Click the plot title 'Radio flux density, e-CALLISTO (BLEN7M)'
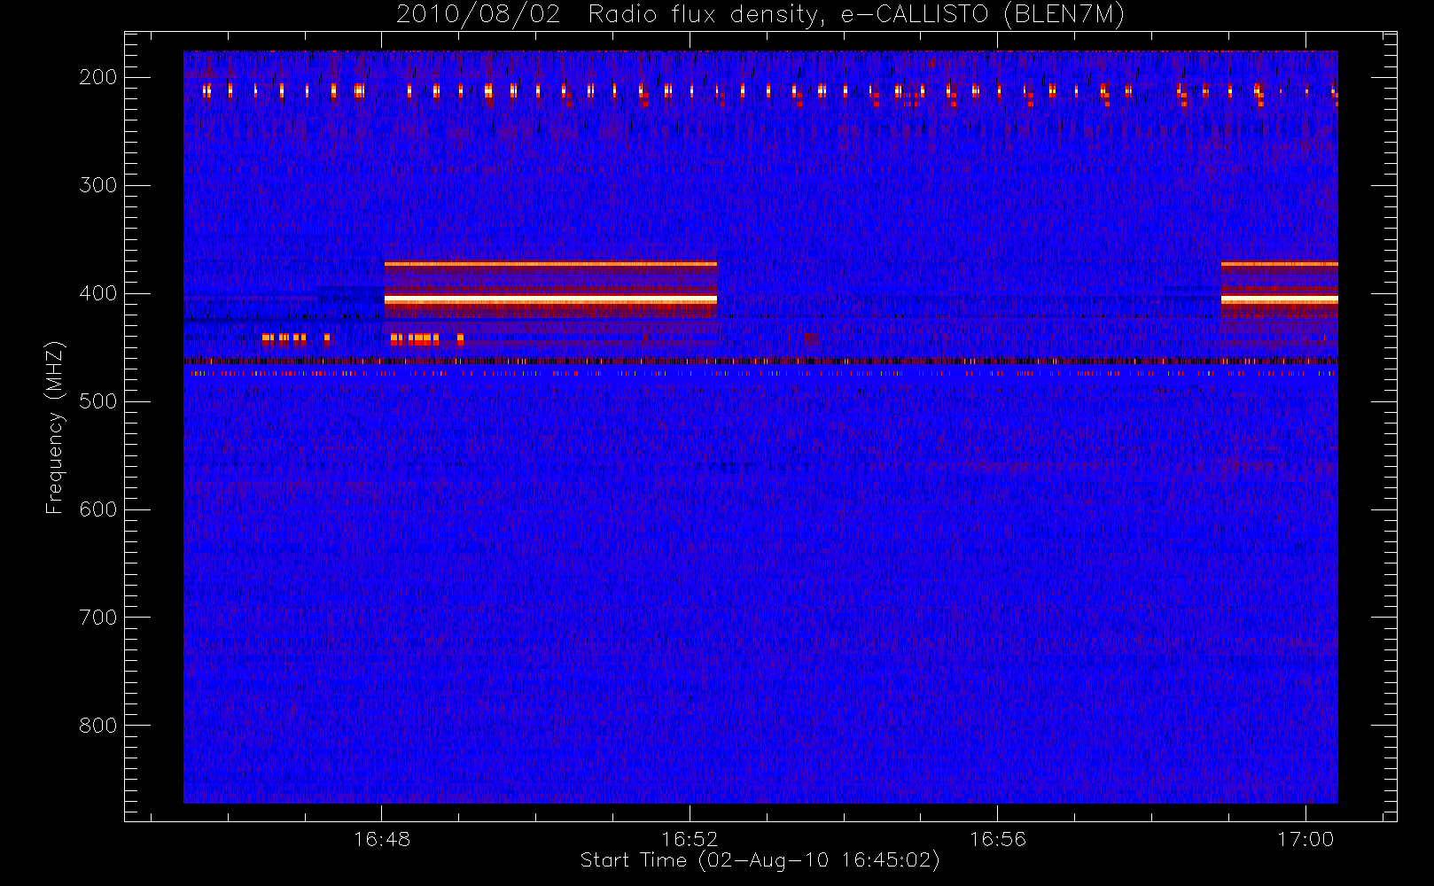 click(x=856, y=15)
